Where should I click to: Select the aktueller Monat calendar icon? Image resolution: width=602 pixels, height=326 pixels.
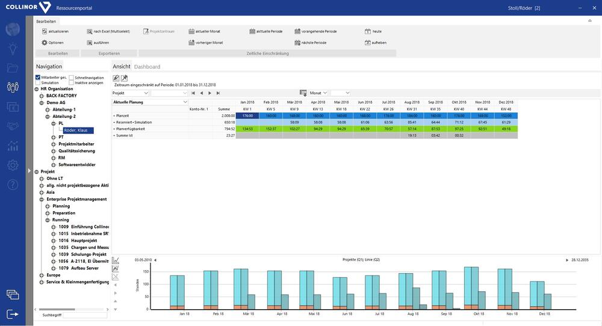(x=191, y=31)
